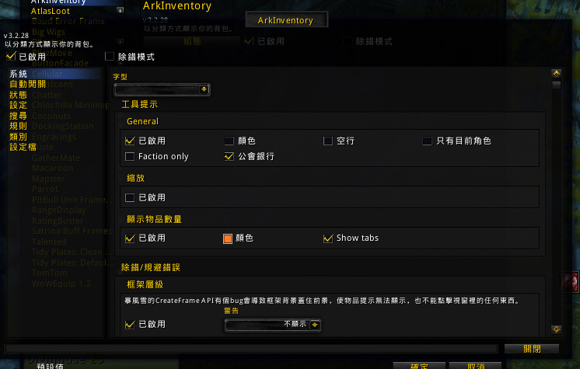Screen dimensions: 580x369
Task: Click the 取消 cancel button at the bottom
Action: tap(475, 366)
